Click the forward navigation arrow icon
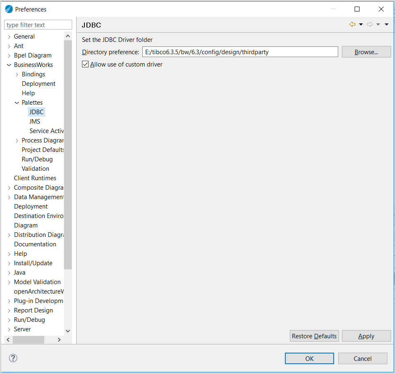Viewport: 396px width, 374px height. coord(370,24)
